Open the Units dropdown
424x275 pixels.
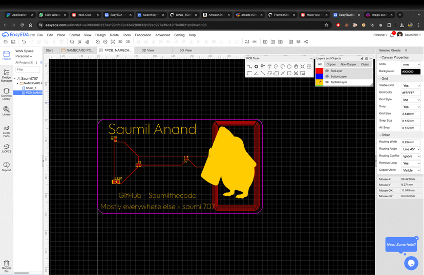point(411,64)
